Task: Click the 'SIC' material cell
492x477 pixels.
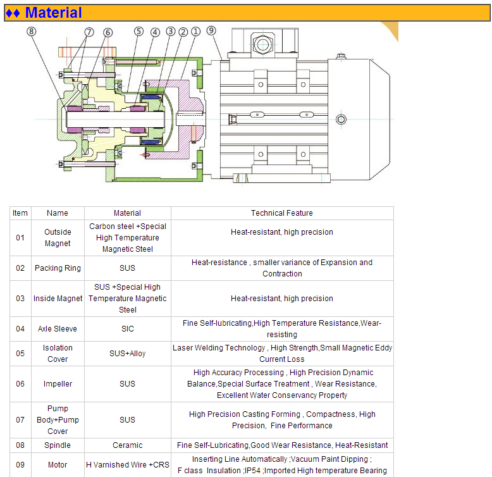Action: point(127,328)
